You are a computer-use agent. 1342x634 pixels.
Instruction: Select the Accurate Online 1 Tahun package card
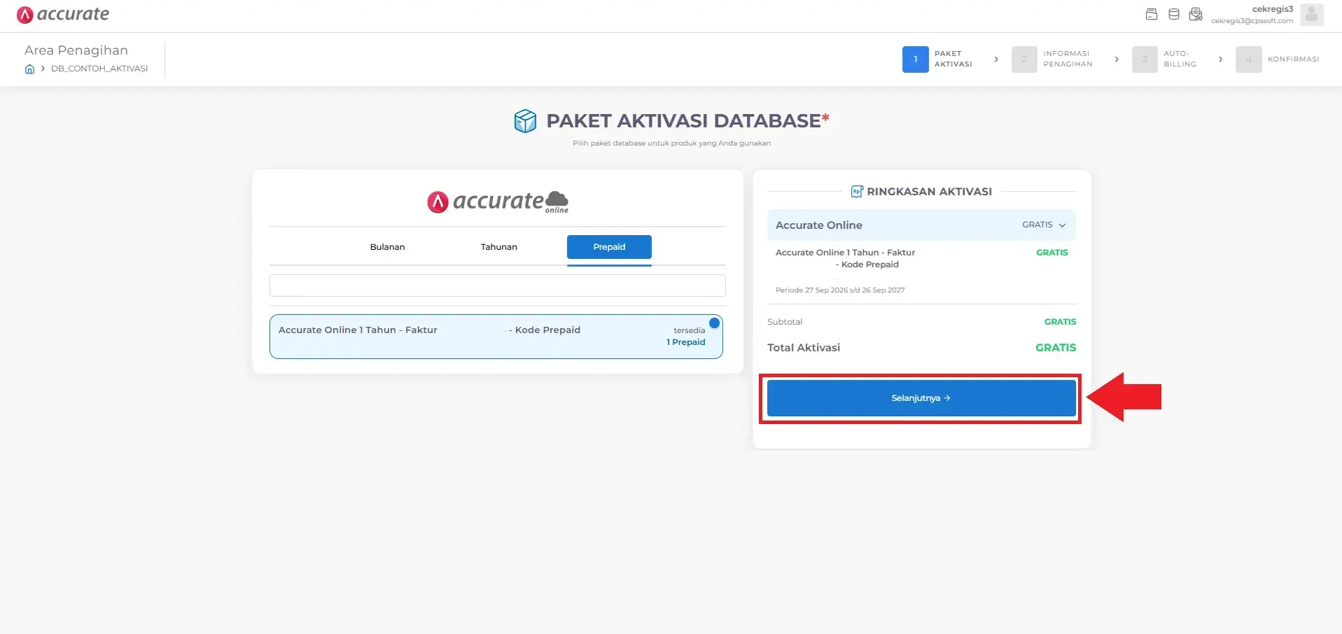(496, 337)
